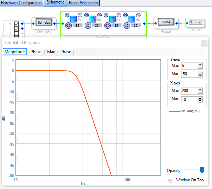Open the Block Schematic tab
The image size is (212, 189).
click(83, 3)
